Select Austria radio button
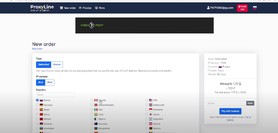This screenshot has width=278, height=133. (147, 124)
